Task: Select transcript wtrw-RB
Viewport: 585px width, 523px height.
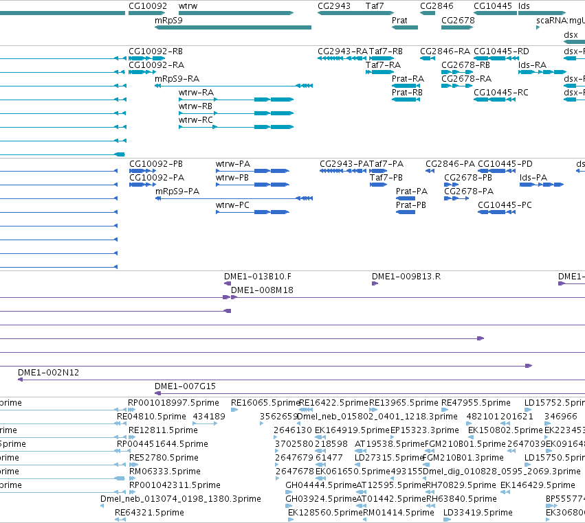Action: [x=195, y=106]
